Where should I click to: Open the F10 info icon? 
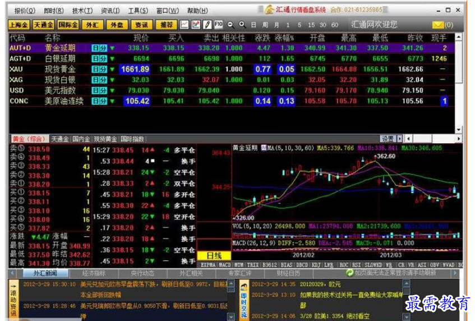tap(218, 24)
